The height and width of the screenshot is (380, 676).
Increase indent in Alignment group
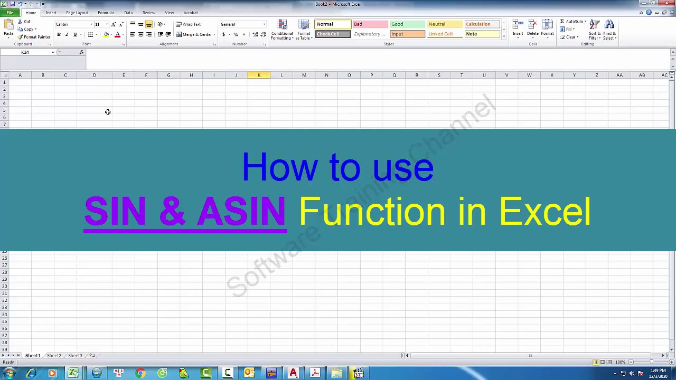(168, 34)
